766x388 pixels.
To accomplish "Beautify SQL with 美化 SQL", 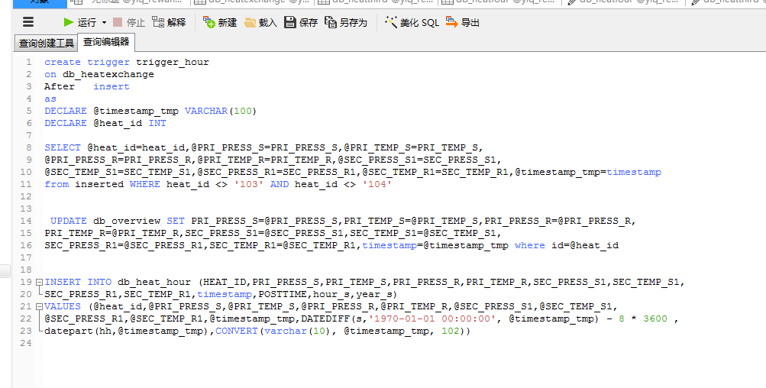I will pos(412,22).
